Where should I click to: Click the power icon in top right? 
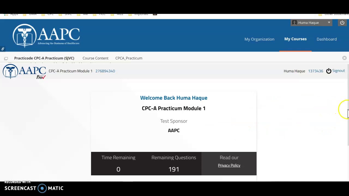[x=342, y=23]
